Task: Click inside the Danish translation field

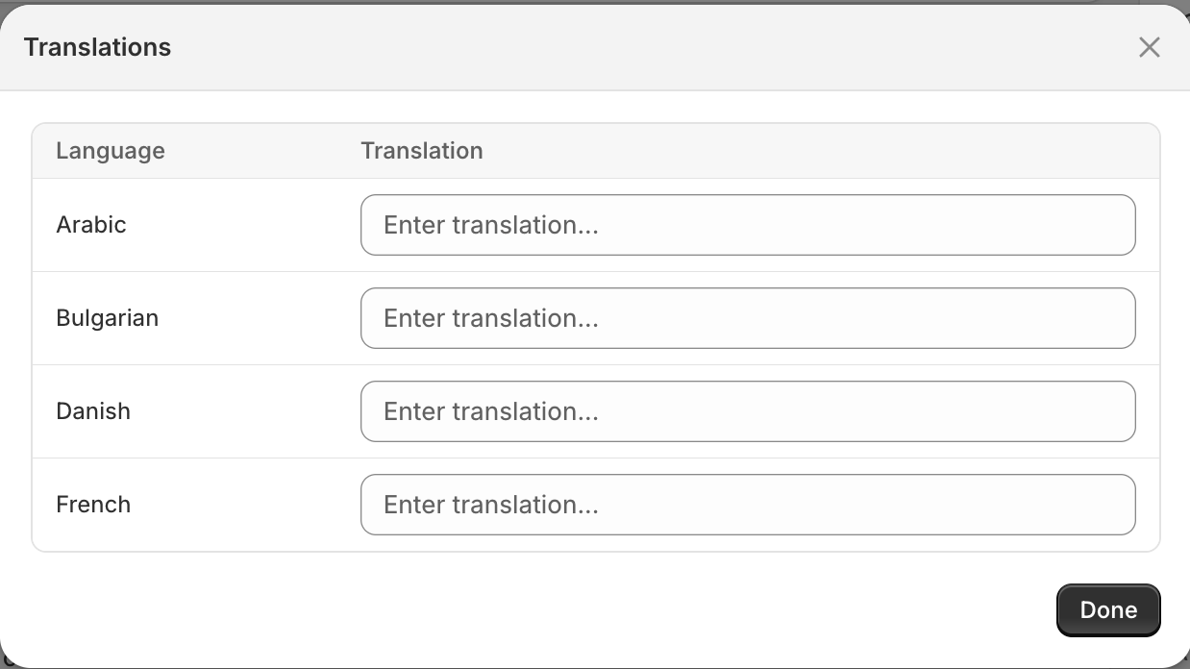Action: [748, 411]
